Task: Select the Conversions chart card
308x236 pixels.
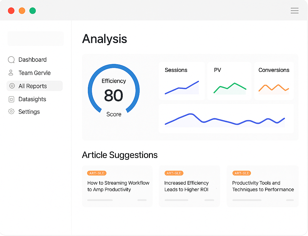Action: (x=274, y=81)
